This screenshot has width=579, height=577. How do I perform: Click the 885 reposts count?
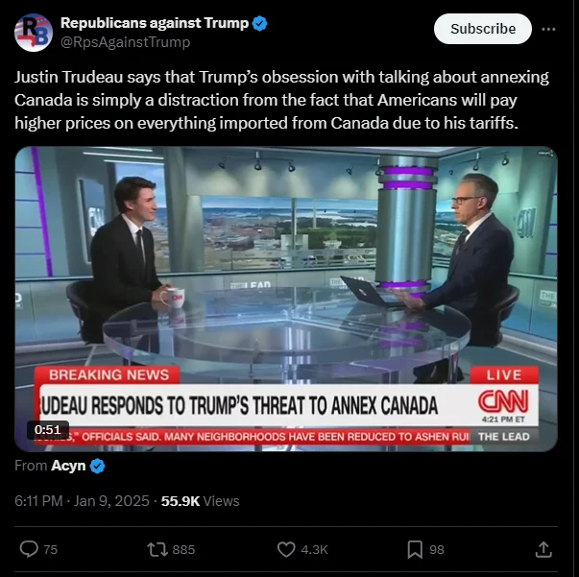[x=183, y=550]
